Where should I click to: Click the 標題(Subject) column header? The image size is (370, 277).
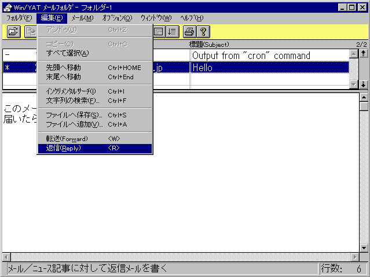(269, 45)
